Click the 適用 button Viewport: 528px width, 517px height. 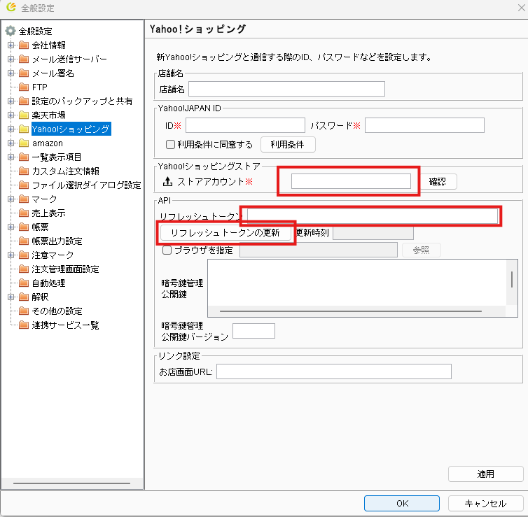[x=485, y=474]
